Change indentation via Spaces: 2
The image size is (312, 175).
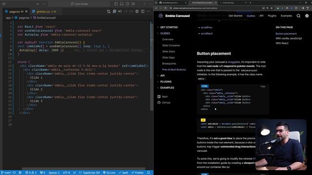click(54, 173)
